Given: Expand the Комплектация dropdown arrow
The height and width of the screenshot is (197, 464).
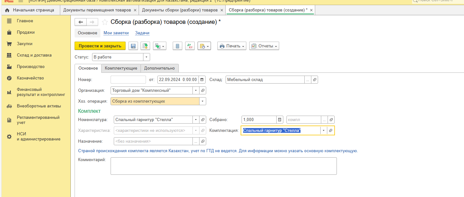Looking at the screenshot, I should (x=324, y=131).
